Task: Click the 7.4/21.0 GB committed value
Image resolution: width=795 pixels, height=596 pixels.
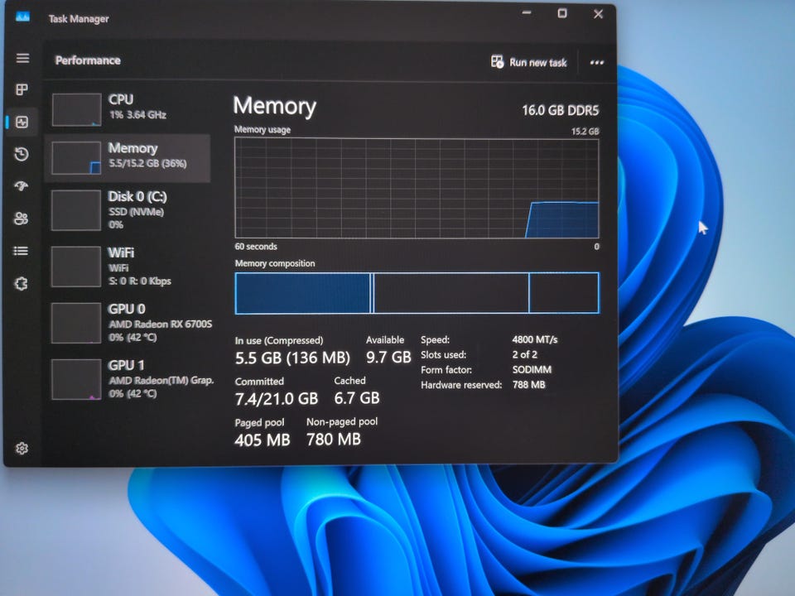Action: pyautogui.click(x=277, y=399)
